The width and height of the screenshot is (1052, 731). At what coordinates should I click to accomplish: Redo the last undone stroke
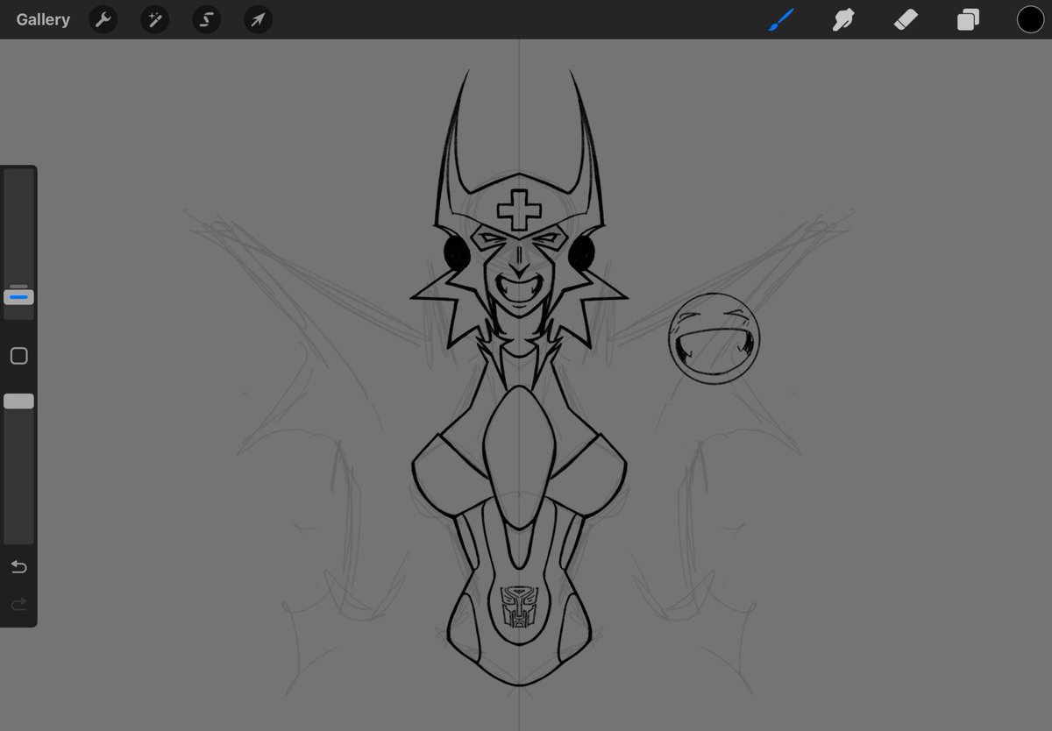18,605
